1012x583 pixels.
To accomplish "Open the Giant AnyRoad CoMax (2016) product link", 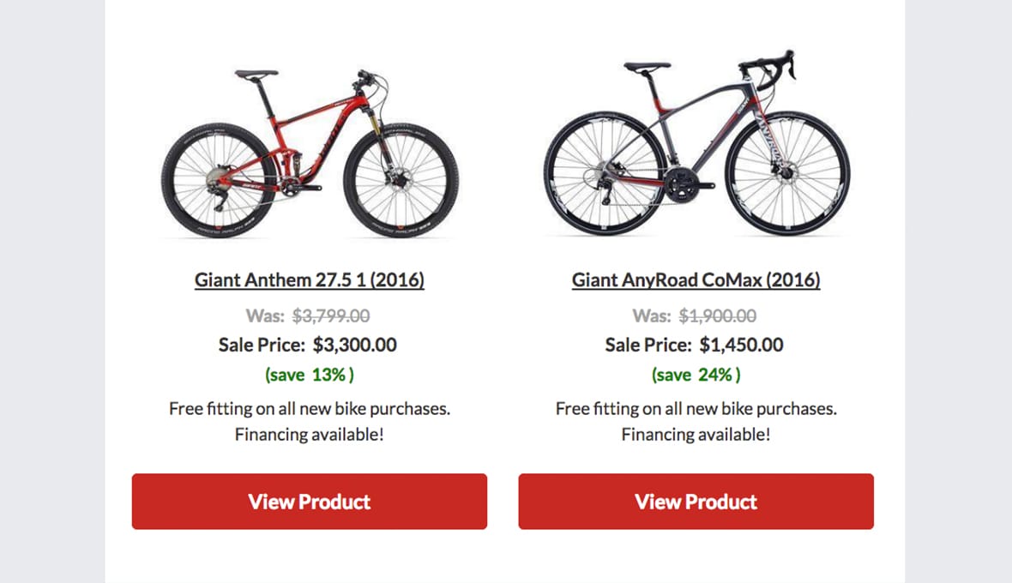I will pos(696,279).
